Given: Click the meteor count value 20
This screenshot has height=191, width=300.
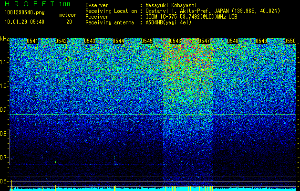Looking at the screenshot, I should click(x=69, y=22).
